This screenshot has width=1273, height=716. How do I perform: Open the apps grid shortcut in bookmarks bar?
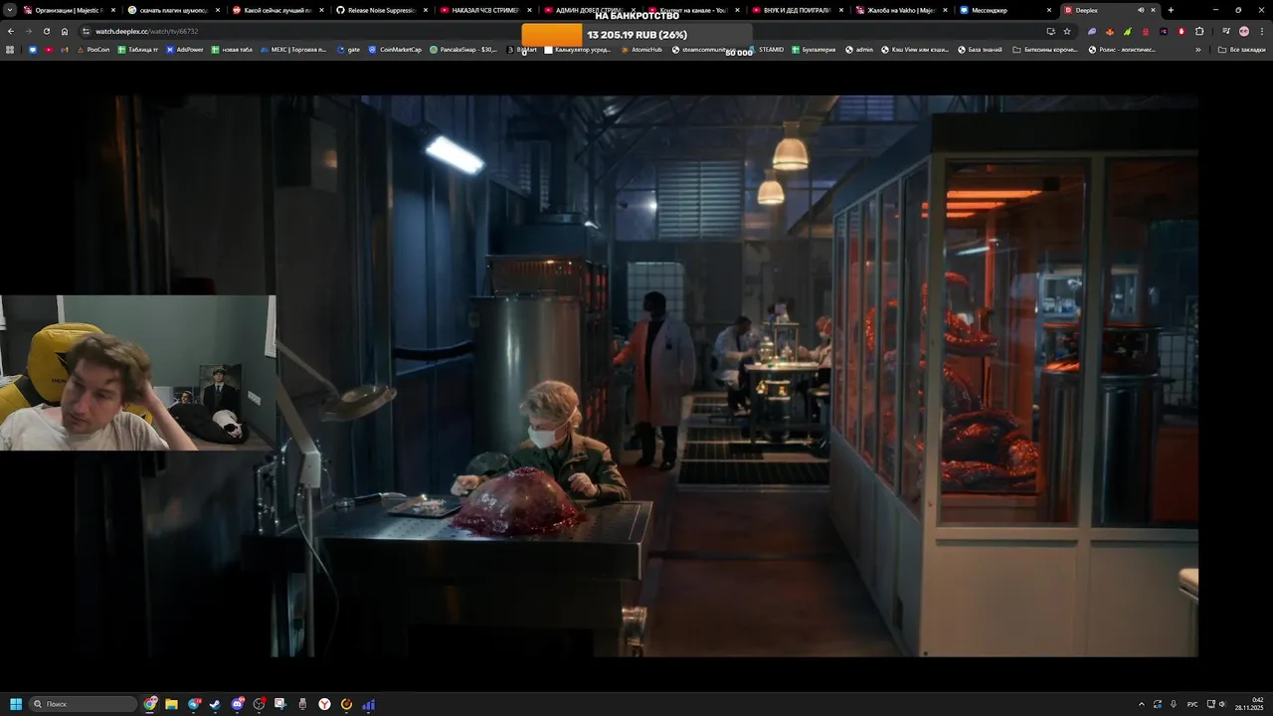point(10,49)
